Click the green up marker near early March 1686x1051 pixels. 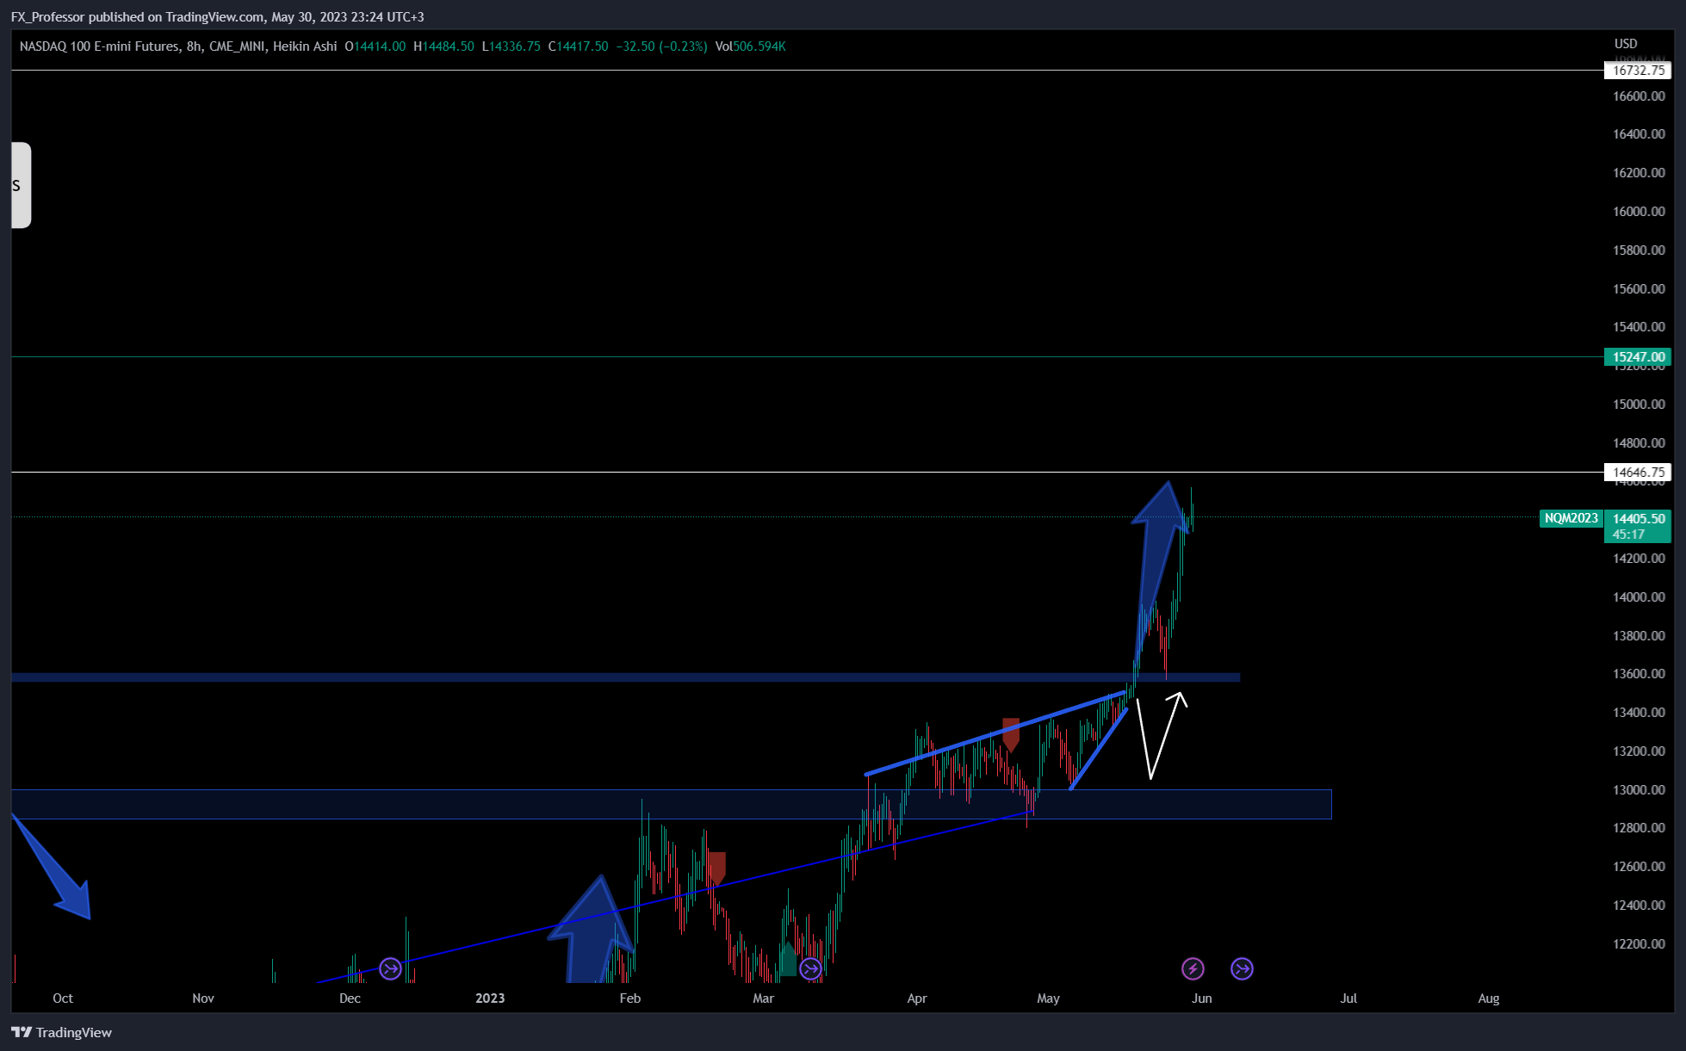click(787, 959)
